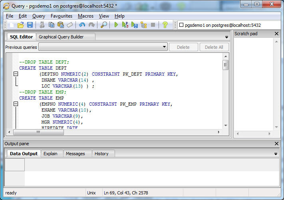Click the 'Unix' line ending status field
The image size is (284, 200).
91,193
